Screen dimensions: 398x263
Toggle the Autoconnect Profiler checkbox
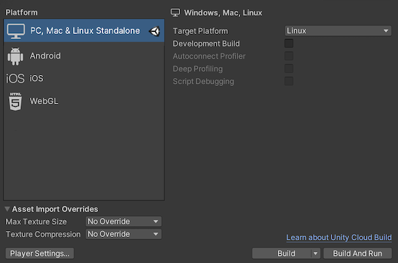(289, 56)
